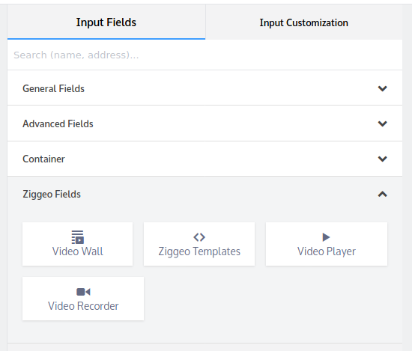Expand the Container section chevron
The image size is (412, 351).
(x=382, y=159)
